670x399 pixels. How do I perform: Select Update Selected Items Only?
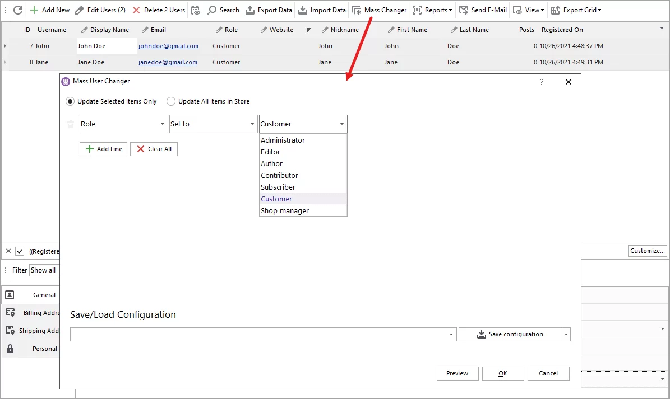click(70, 101)
